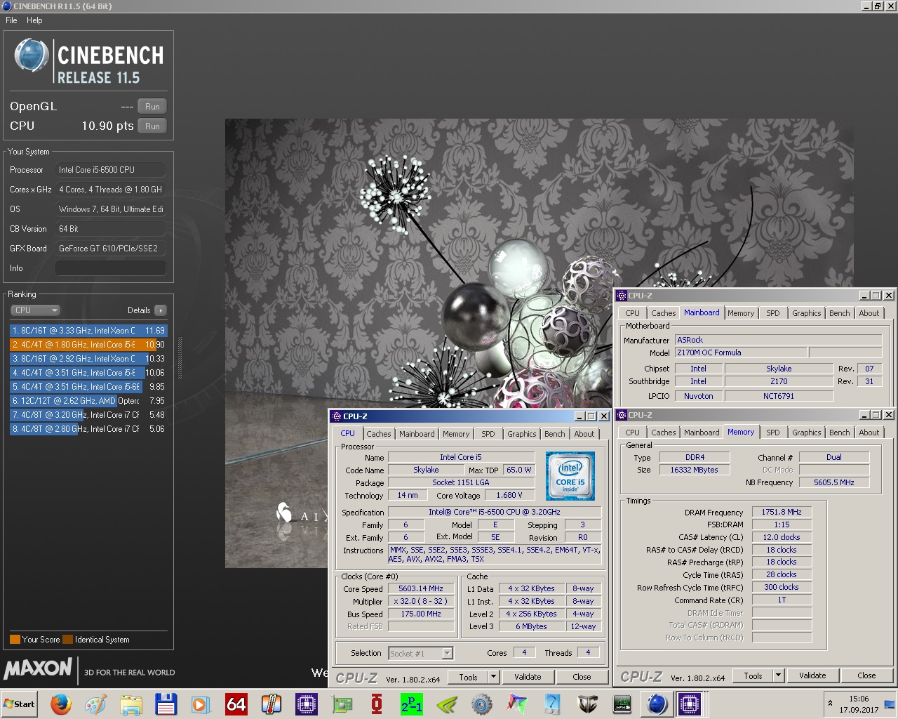898x719 pixels.
Task: Click the blue question-mark book taskbar icon
Action: click(x=552, y=704)
